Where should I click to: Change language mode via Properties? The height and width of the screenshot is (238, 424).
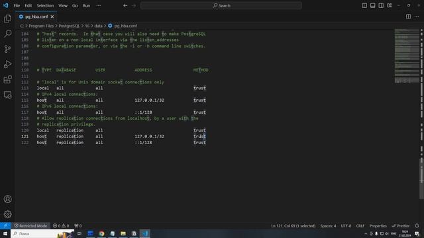coord(378,225)
